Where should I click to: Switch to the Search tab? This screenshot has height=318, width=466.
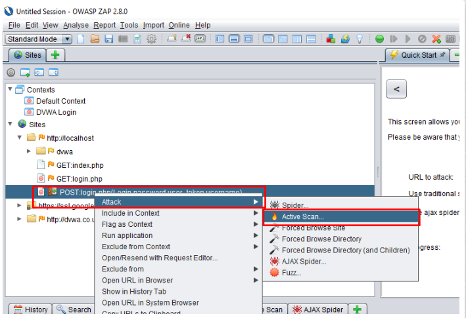tap(74, 309)
